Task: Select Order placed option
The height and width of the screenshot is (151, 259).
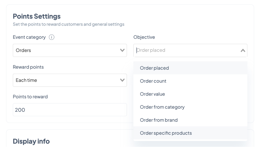Action: (x=190, y=68)
